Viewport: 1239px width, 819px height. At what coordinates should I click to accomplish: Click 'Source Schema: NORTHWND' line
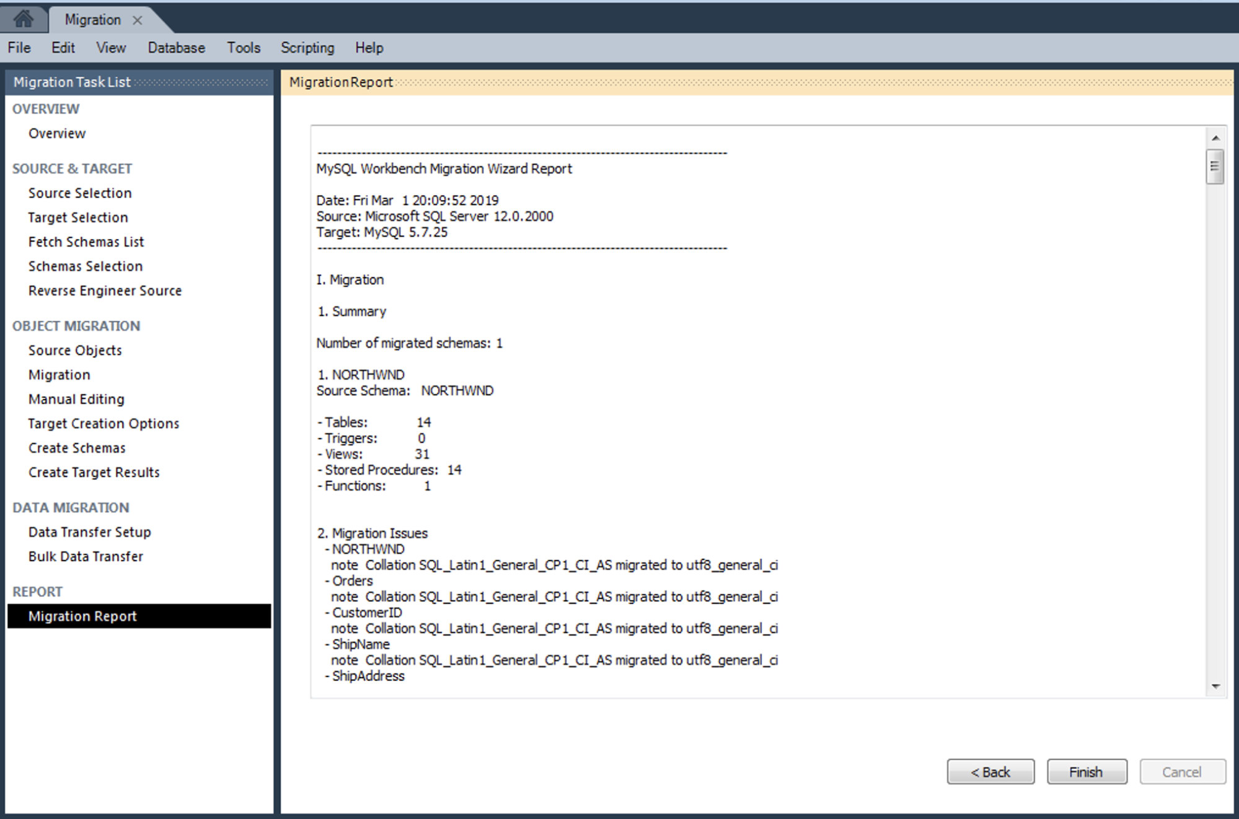click(405, 390)
